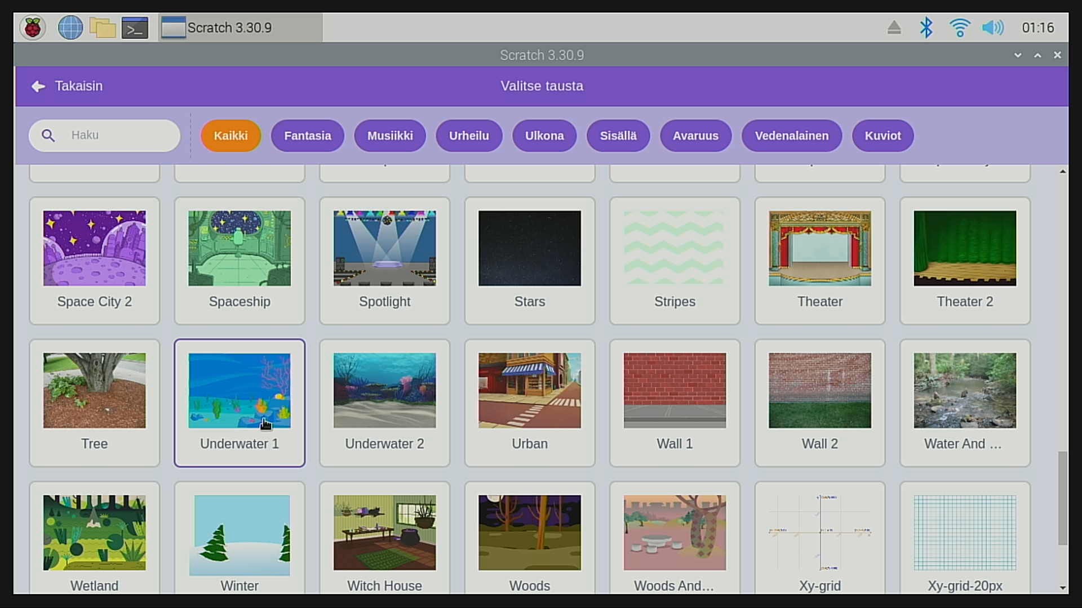Filter backdrops by Fantasia
1082x608 pixels.
coord(308,136)
